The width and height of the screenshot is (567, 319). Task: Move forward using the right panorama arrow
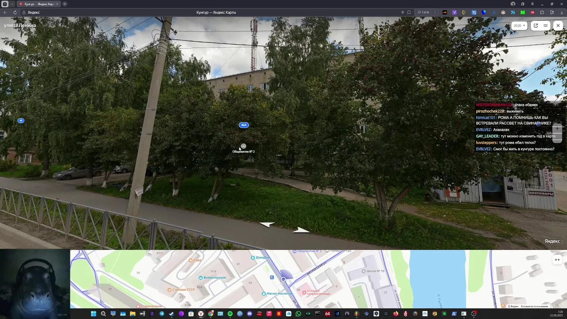click(301, 230)
